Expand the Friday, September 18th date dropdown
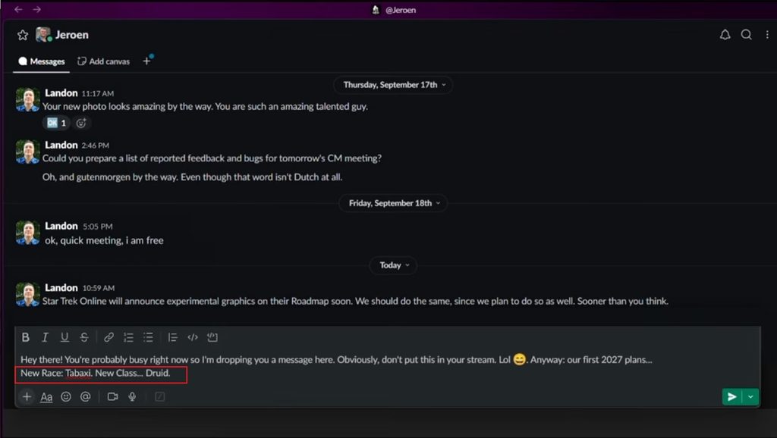Image resolution: width=777 pixels, height=438 pixels. (394, 203)
